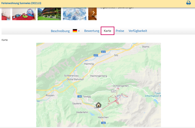Screen dimensions: 195x128
Task: Click the Ochsengarten label on map
Action: (121, 86)
